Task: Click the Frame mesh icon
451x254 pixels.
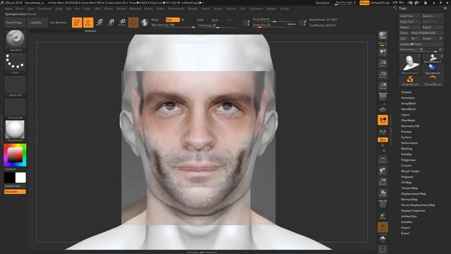Action: coord(383,159)
